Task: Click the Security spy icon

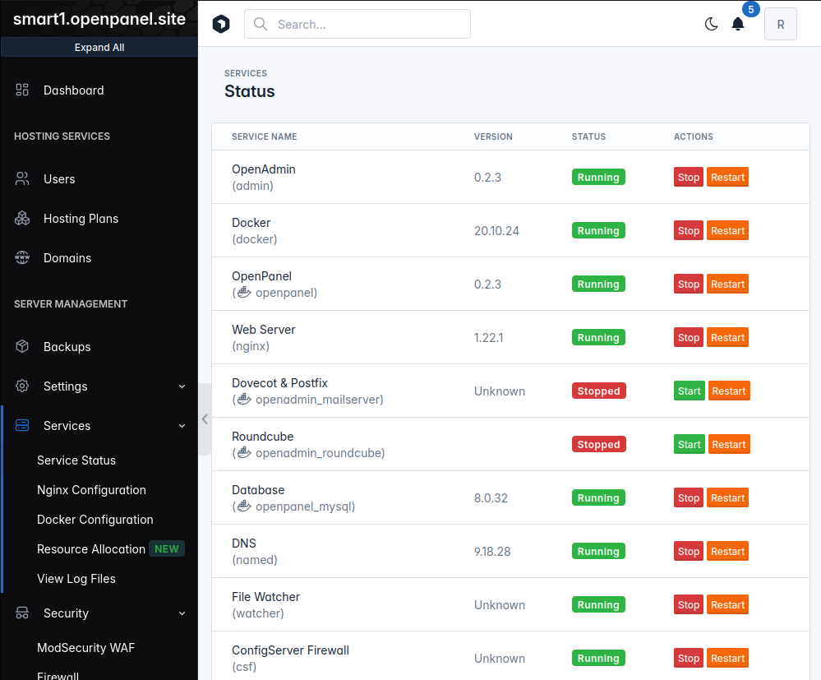Action: 22,613
